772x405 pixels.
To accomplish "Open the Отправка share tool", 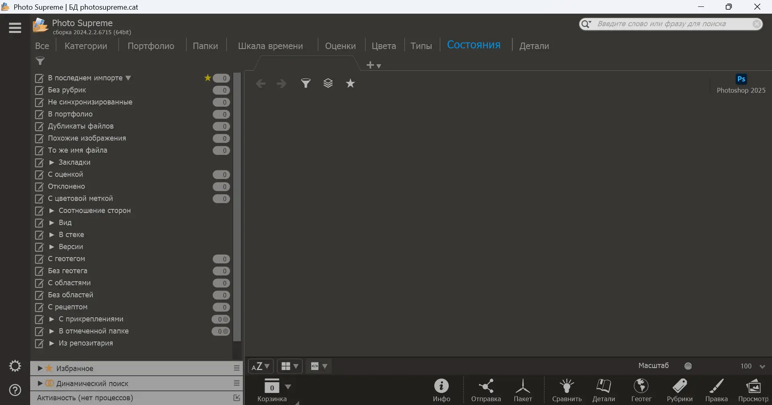I will tap(486, 390).
